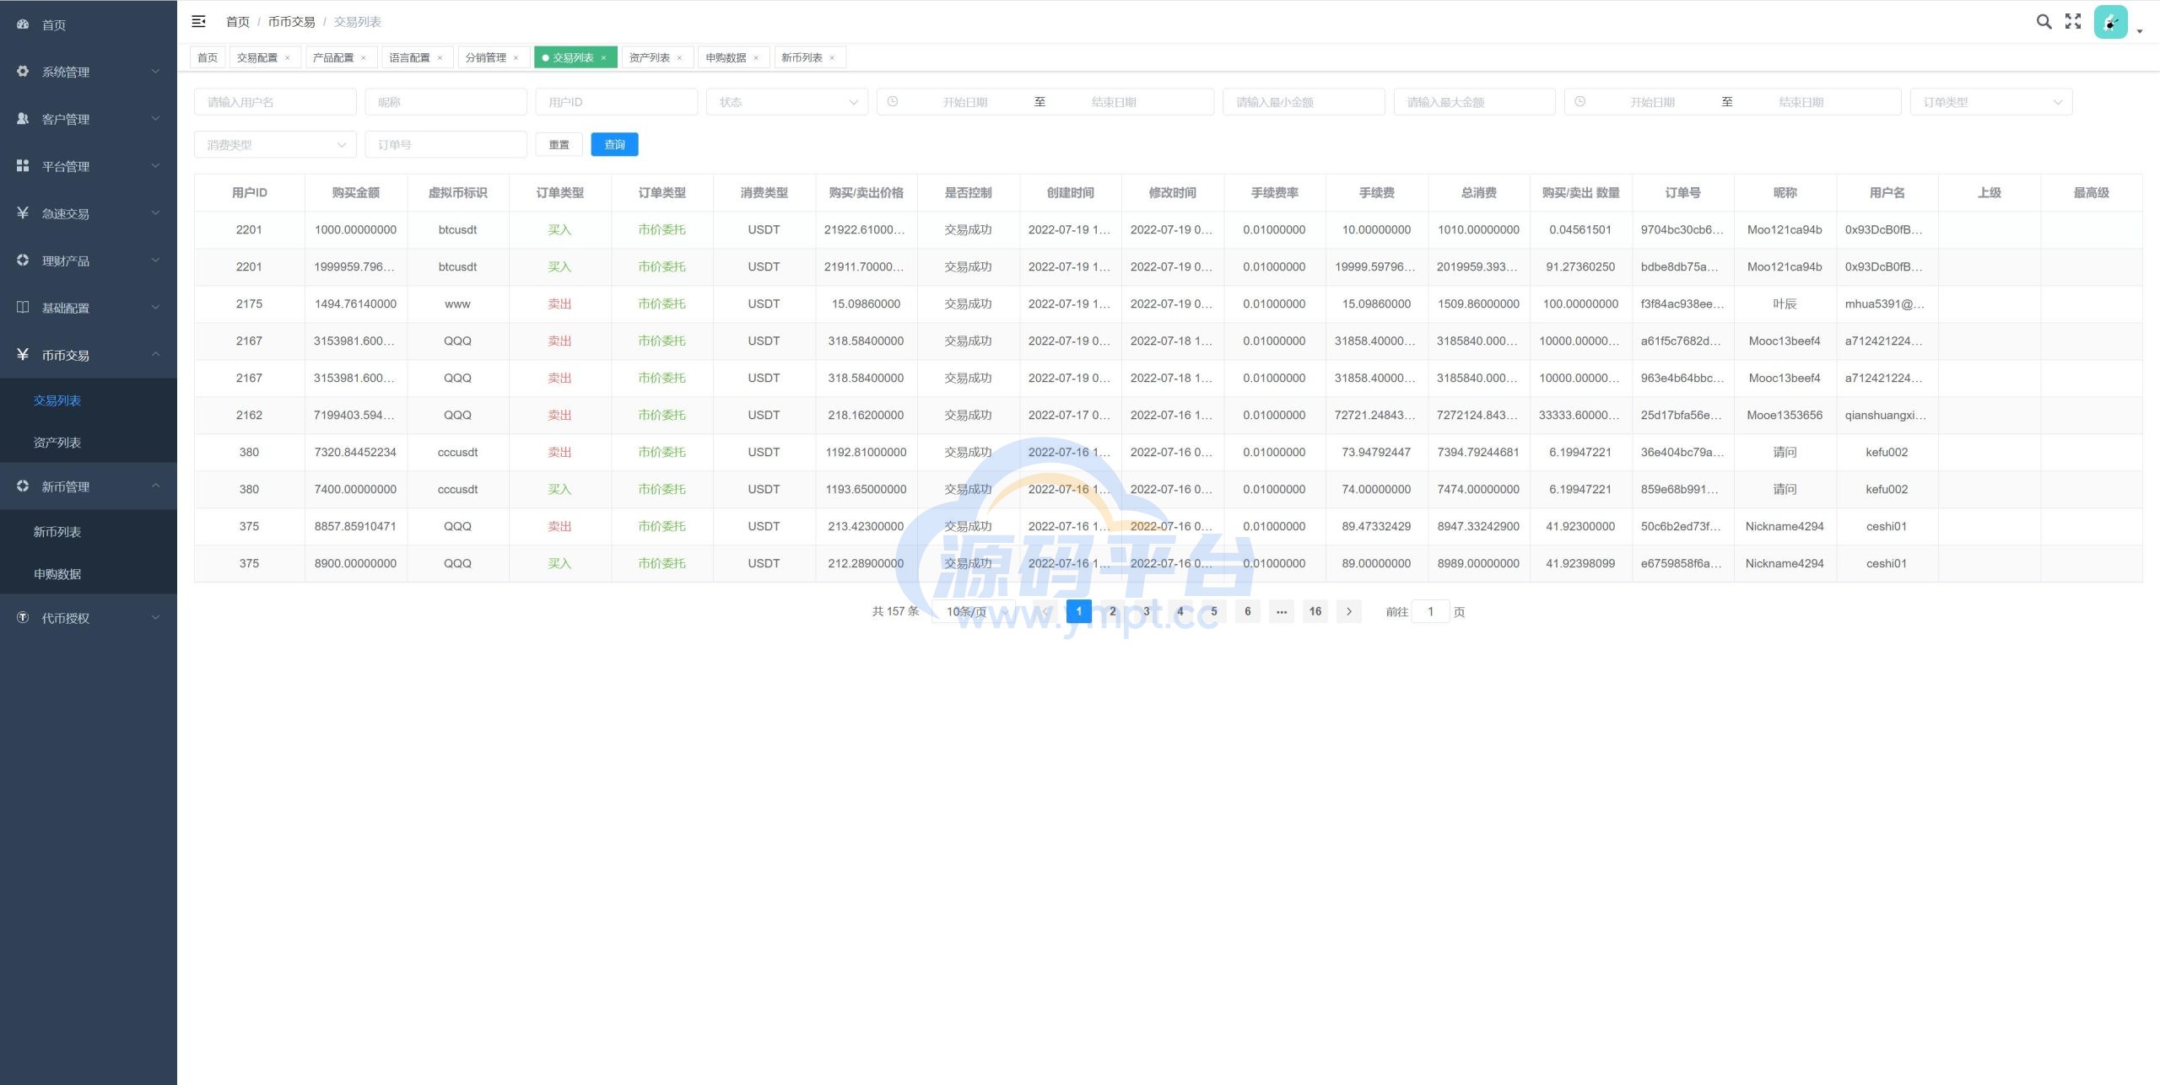This screenshot has width=2160, height=1085.
Task: Open the user avatar menu
Action: pyautogui.click(x=2111, y=22)
